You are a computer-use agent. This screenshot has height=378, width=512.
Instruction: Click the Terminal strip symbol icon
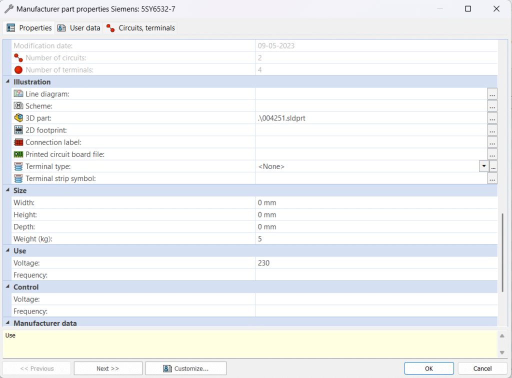(18, 178)
